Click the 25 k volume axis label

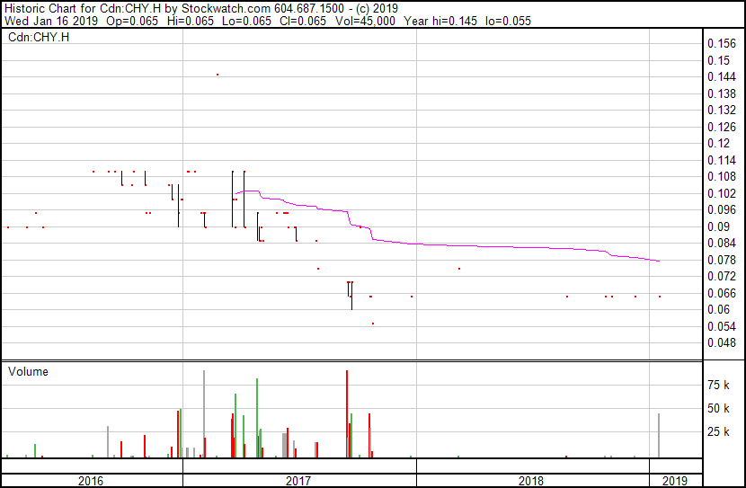click(x=718, y=431)
